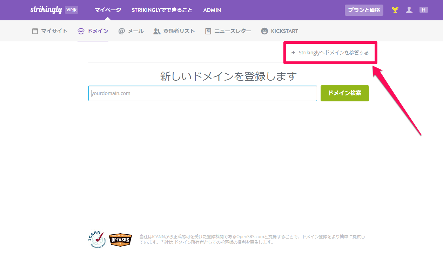Image resolution: width=443 pixels, height=268 pixels.
Task: Click the ニュースレター newspaper icon
Action: click(208, 31)
